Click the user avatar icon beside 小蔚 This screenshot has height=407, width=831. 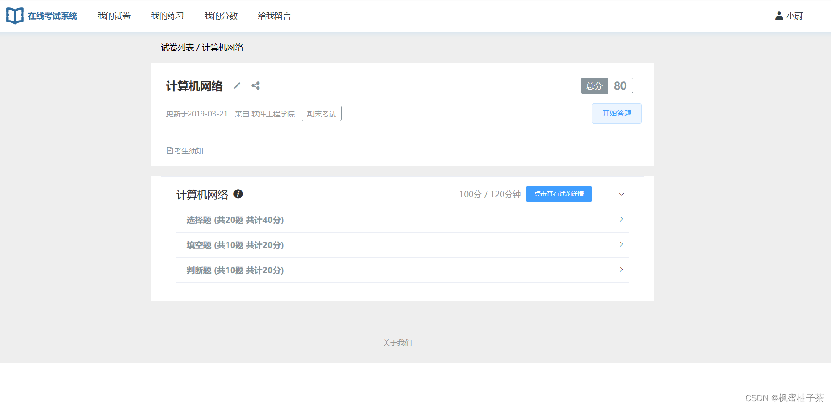[x=779, y=16]
